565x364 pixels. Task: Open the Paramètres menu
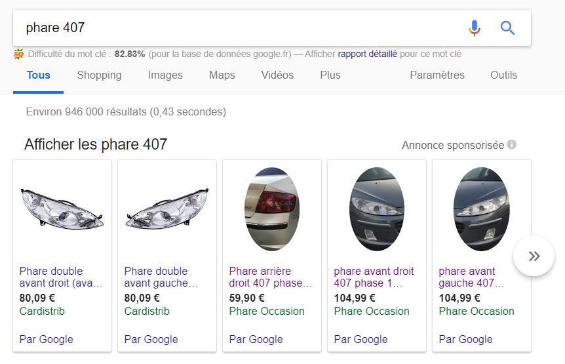[x=437, y=75]
